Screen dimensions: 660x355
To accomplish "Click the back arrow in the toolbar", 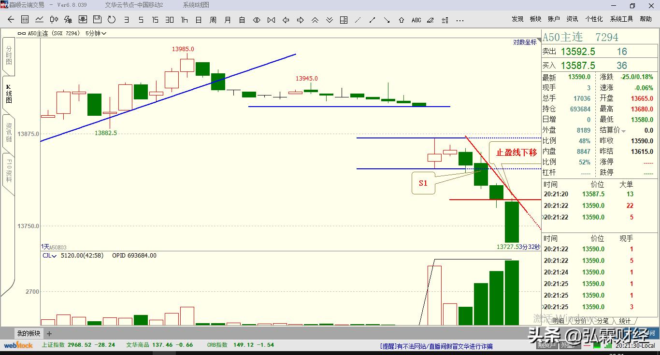I will pos(11,20).
